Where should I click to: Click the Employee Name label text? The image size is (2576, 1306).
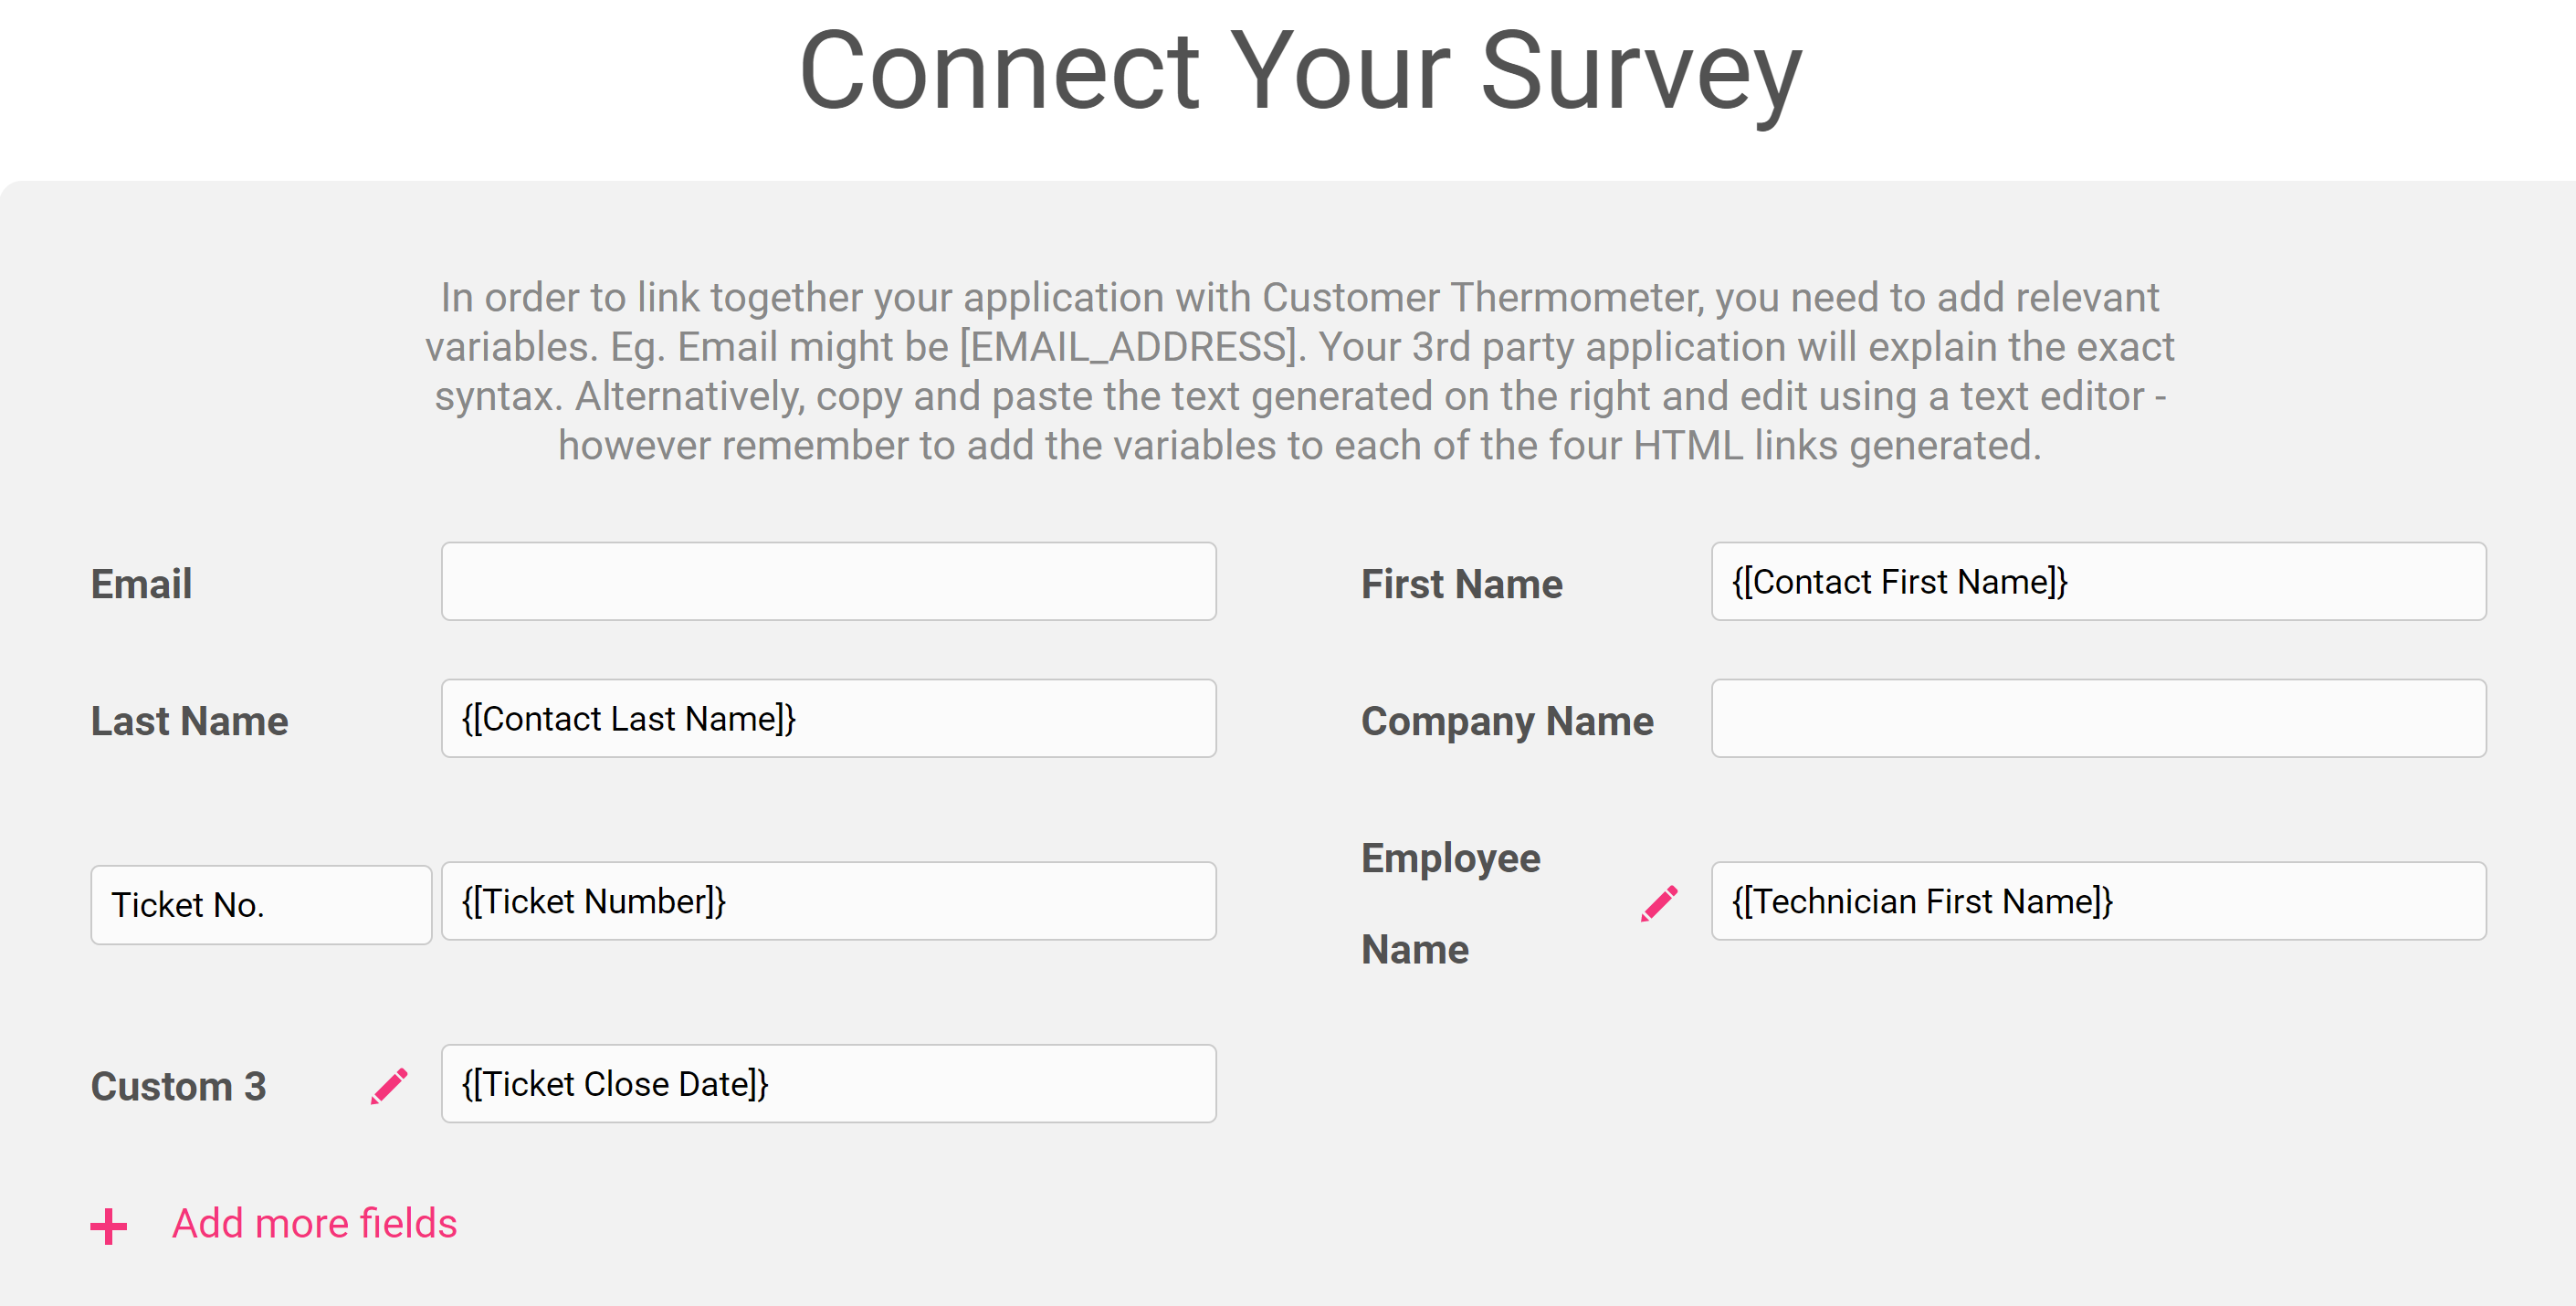click(x=1450, y=904)
